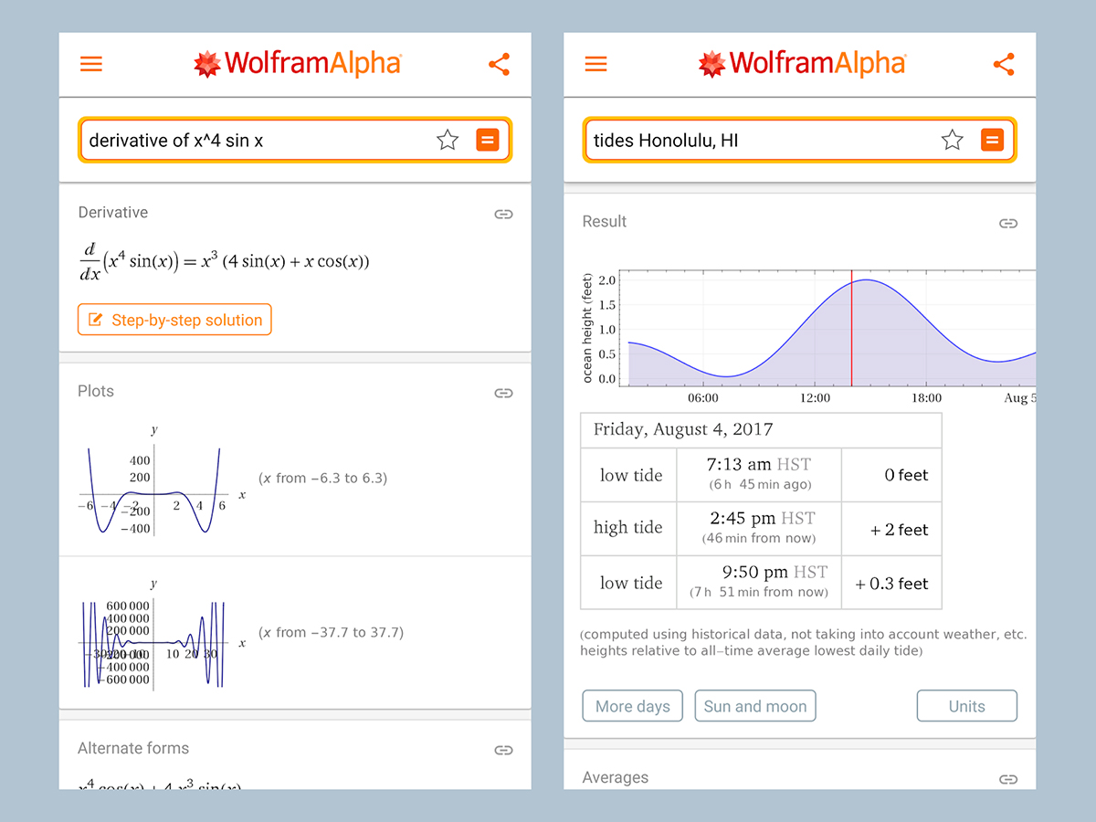
Task: Change Units for tide heights
Action: tap(966, 706)
